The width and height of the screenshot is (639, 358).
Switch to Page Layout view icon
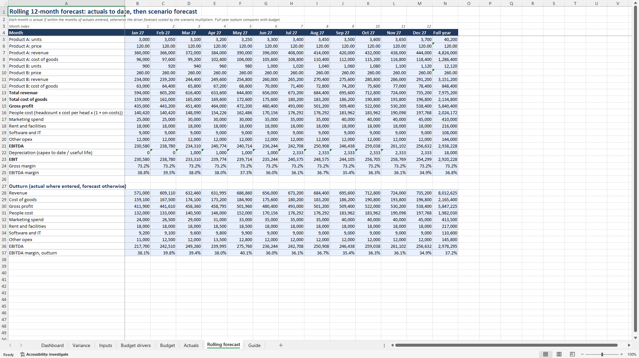coord(559,354)
